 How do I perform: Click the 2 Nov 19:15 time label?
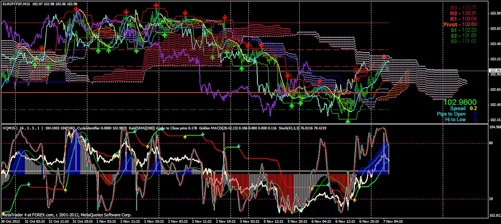click(227, 221)
